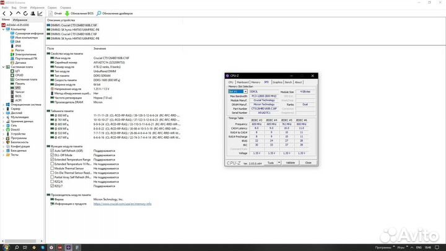Toggle Extended Temperature 1X Refresh checkbox
The width and height of the screenshot is (446, 251).
pos(52,164)
